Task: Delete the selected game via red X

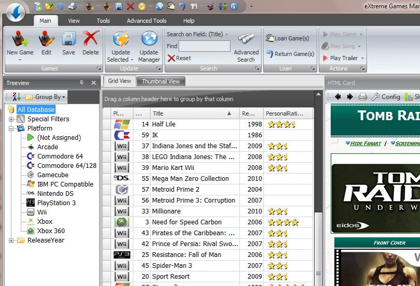Action: [91, 39]
